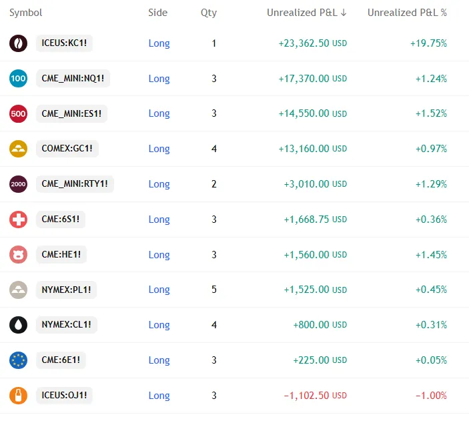Click the Long side link for COMEX:GC1!
This screenshot has width=469, height=427.
tap(159, 149)
